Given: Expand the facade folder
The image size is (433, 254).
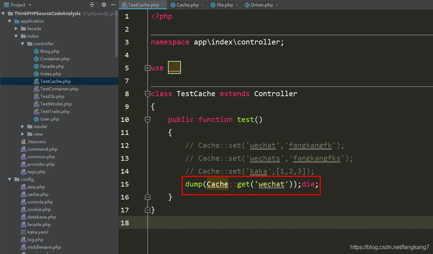Looking at the screenshot, I should click(x=16, y=29).
